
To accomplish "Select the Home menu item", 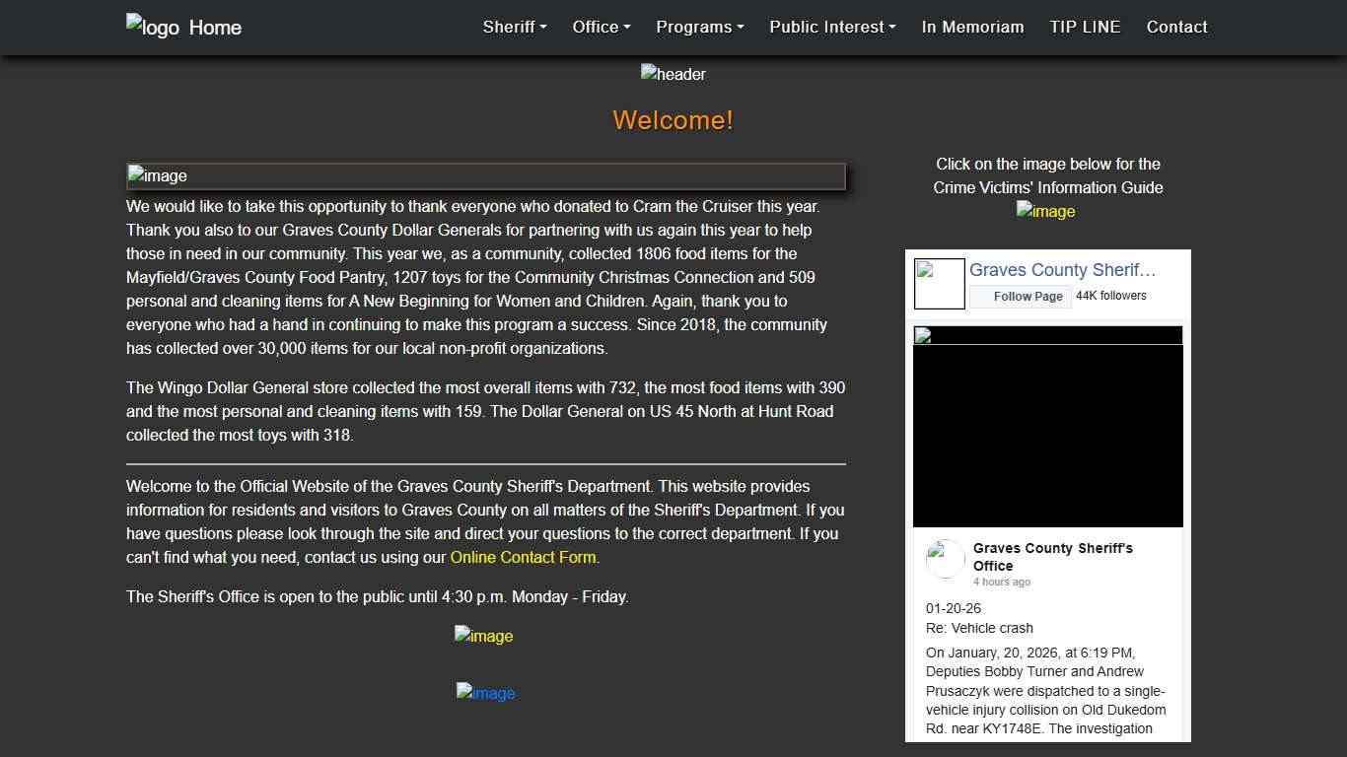I will tap(215, 27).
